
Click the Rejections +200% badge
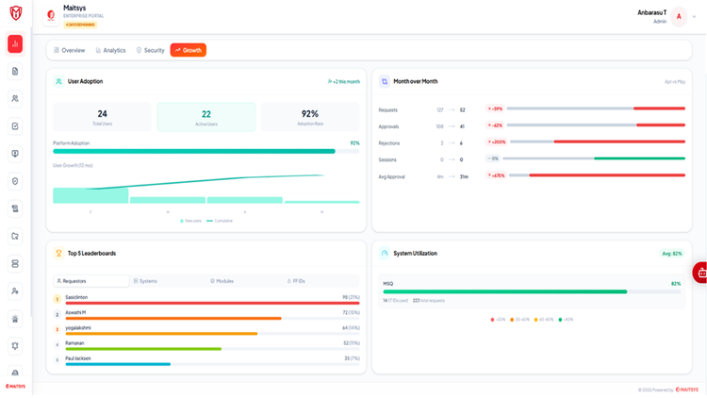point(496,141)
